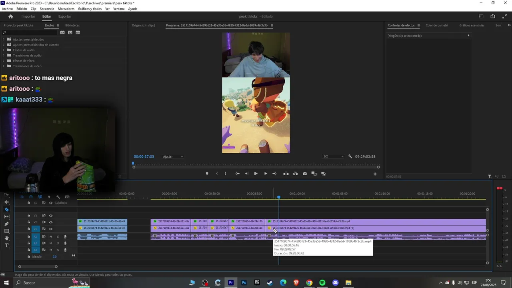Switch to the Bibliotecas tab
The image size is (512, 288).
click(72, 25)
